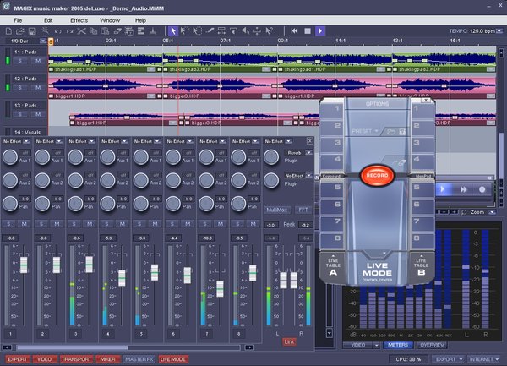The height and width of the screenshot is (366, 507).
Task: Solo track 11 Pads
Action: 20,61
